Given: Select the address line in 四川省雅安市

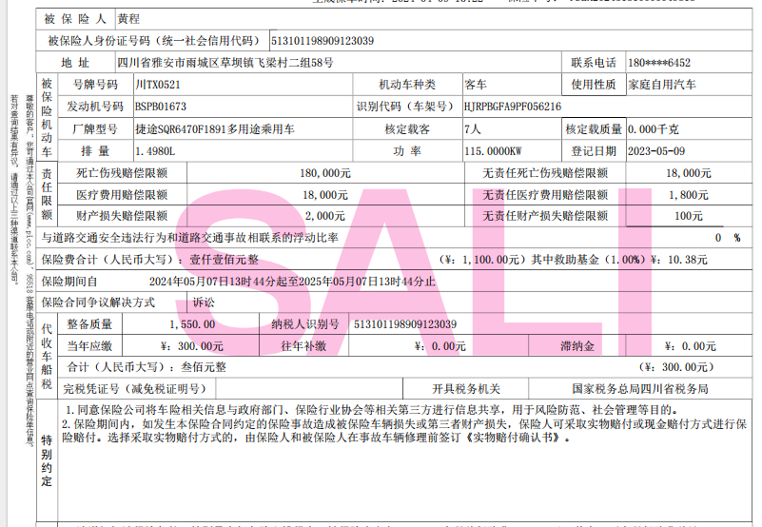Looking at the screenshot, I should [x=225, y=63].
